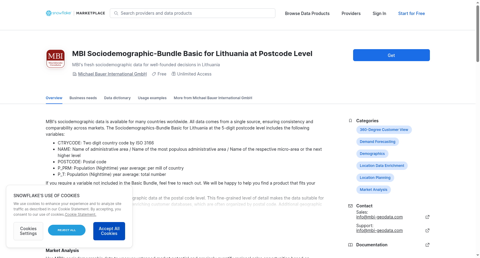Open the Providers page

351,13
